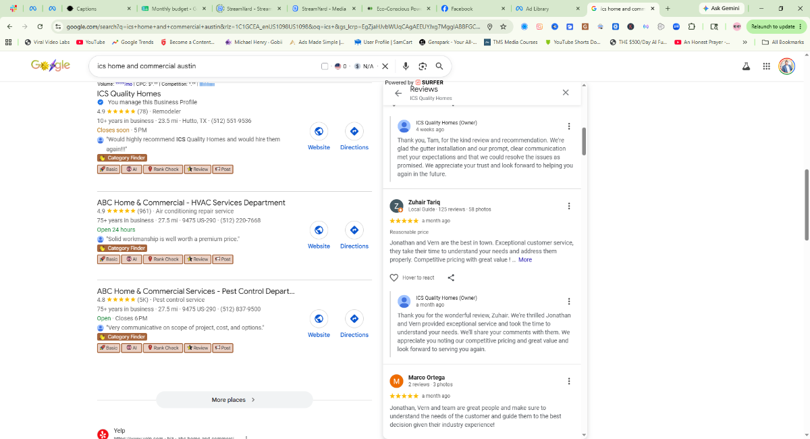
Task: Switch to Eco-Conscious Power tab
Action: click(x=398, y=9)
